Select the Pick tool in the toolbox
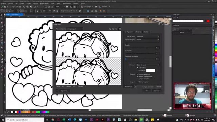Screen dimensions: 217x122 pos(2,15)
